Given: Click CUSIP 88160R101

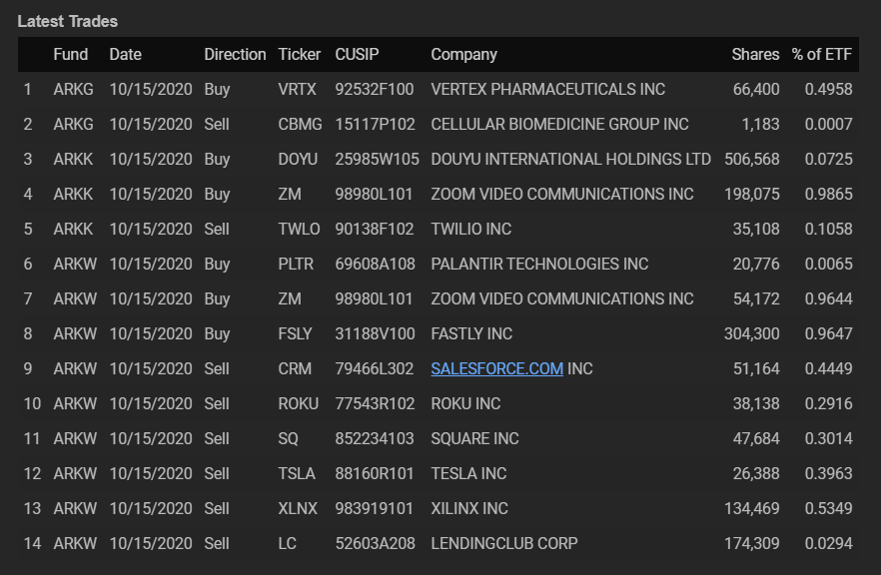Looking at the screenshot, I should click(375, 474).
